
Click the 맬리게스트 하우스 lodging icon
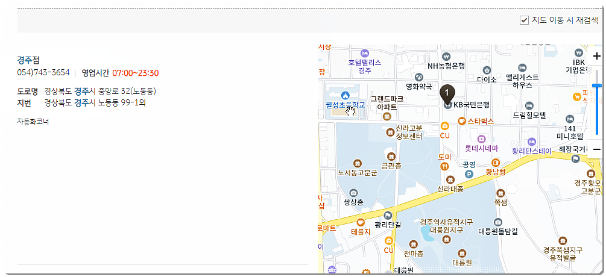(522, 68)
